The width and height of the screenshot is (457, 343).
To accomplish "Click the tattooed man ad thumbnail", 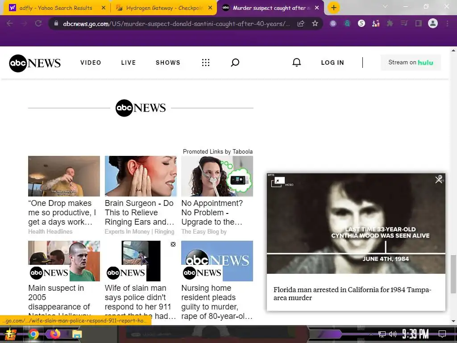I will 64,176.
